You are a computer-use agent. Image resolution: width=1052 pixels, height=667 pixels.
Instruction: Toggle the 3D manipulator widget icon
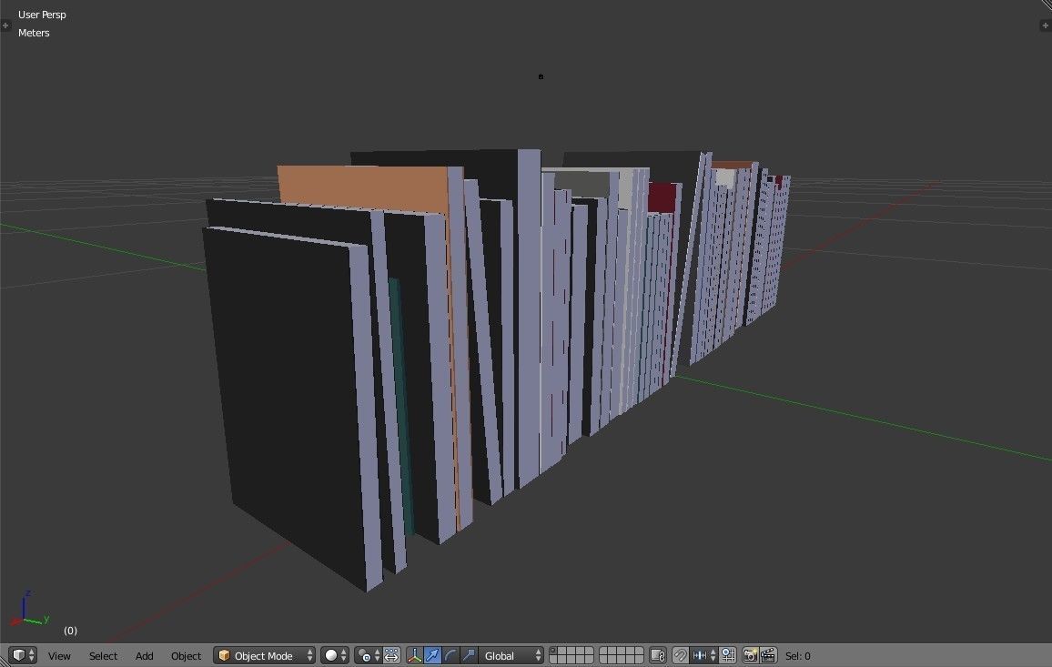(x=415, y=655)
